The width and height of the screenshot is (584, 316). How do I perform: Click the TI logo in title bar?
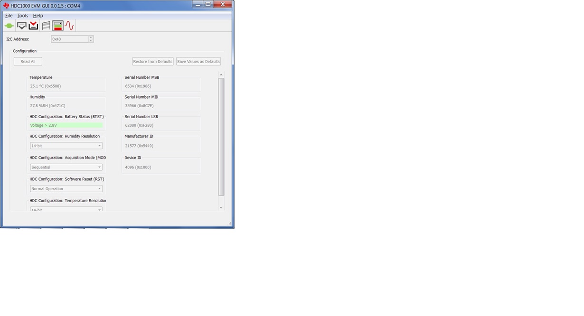point(6,6)
